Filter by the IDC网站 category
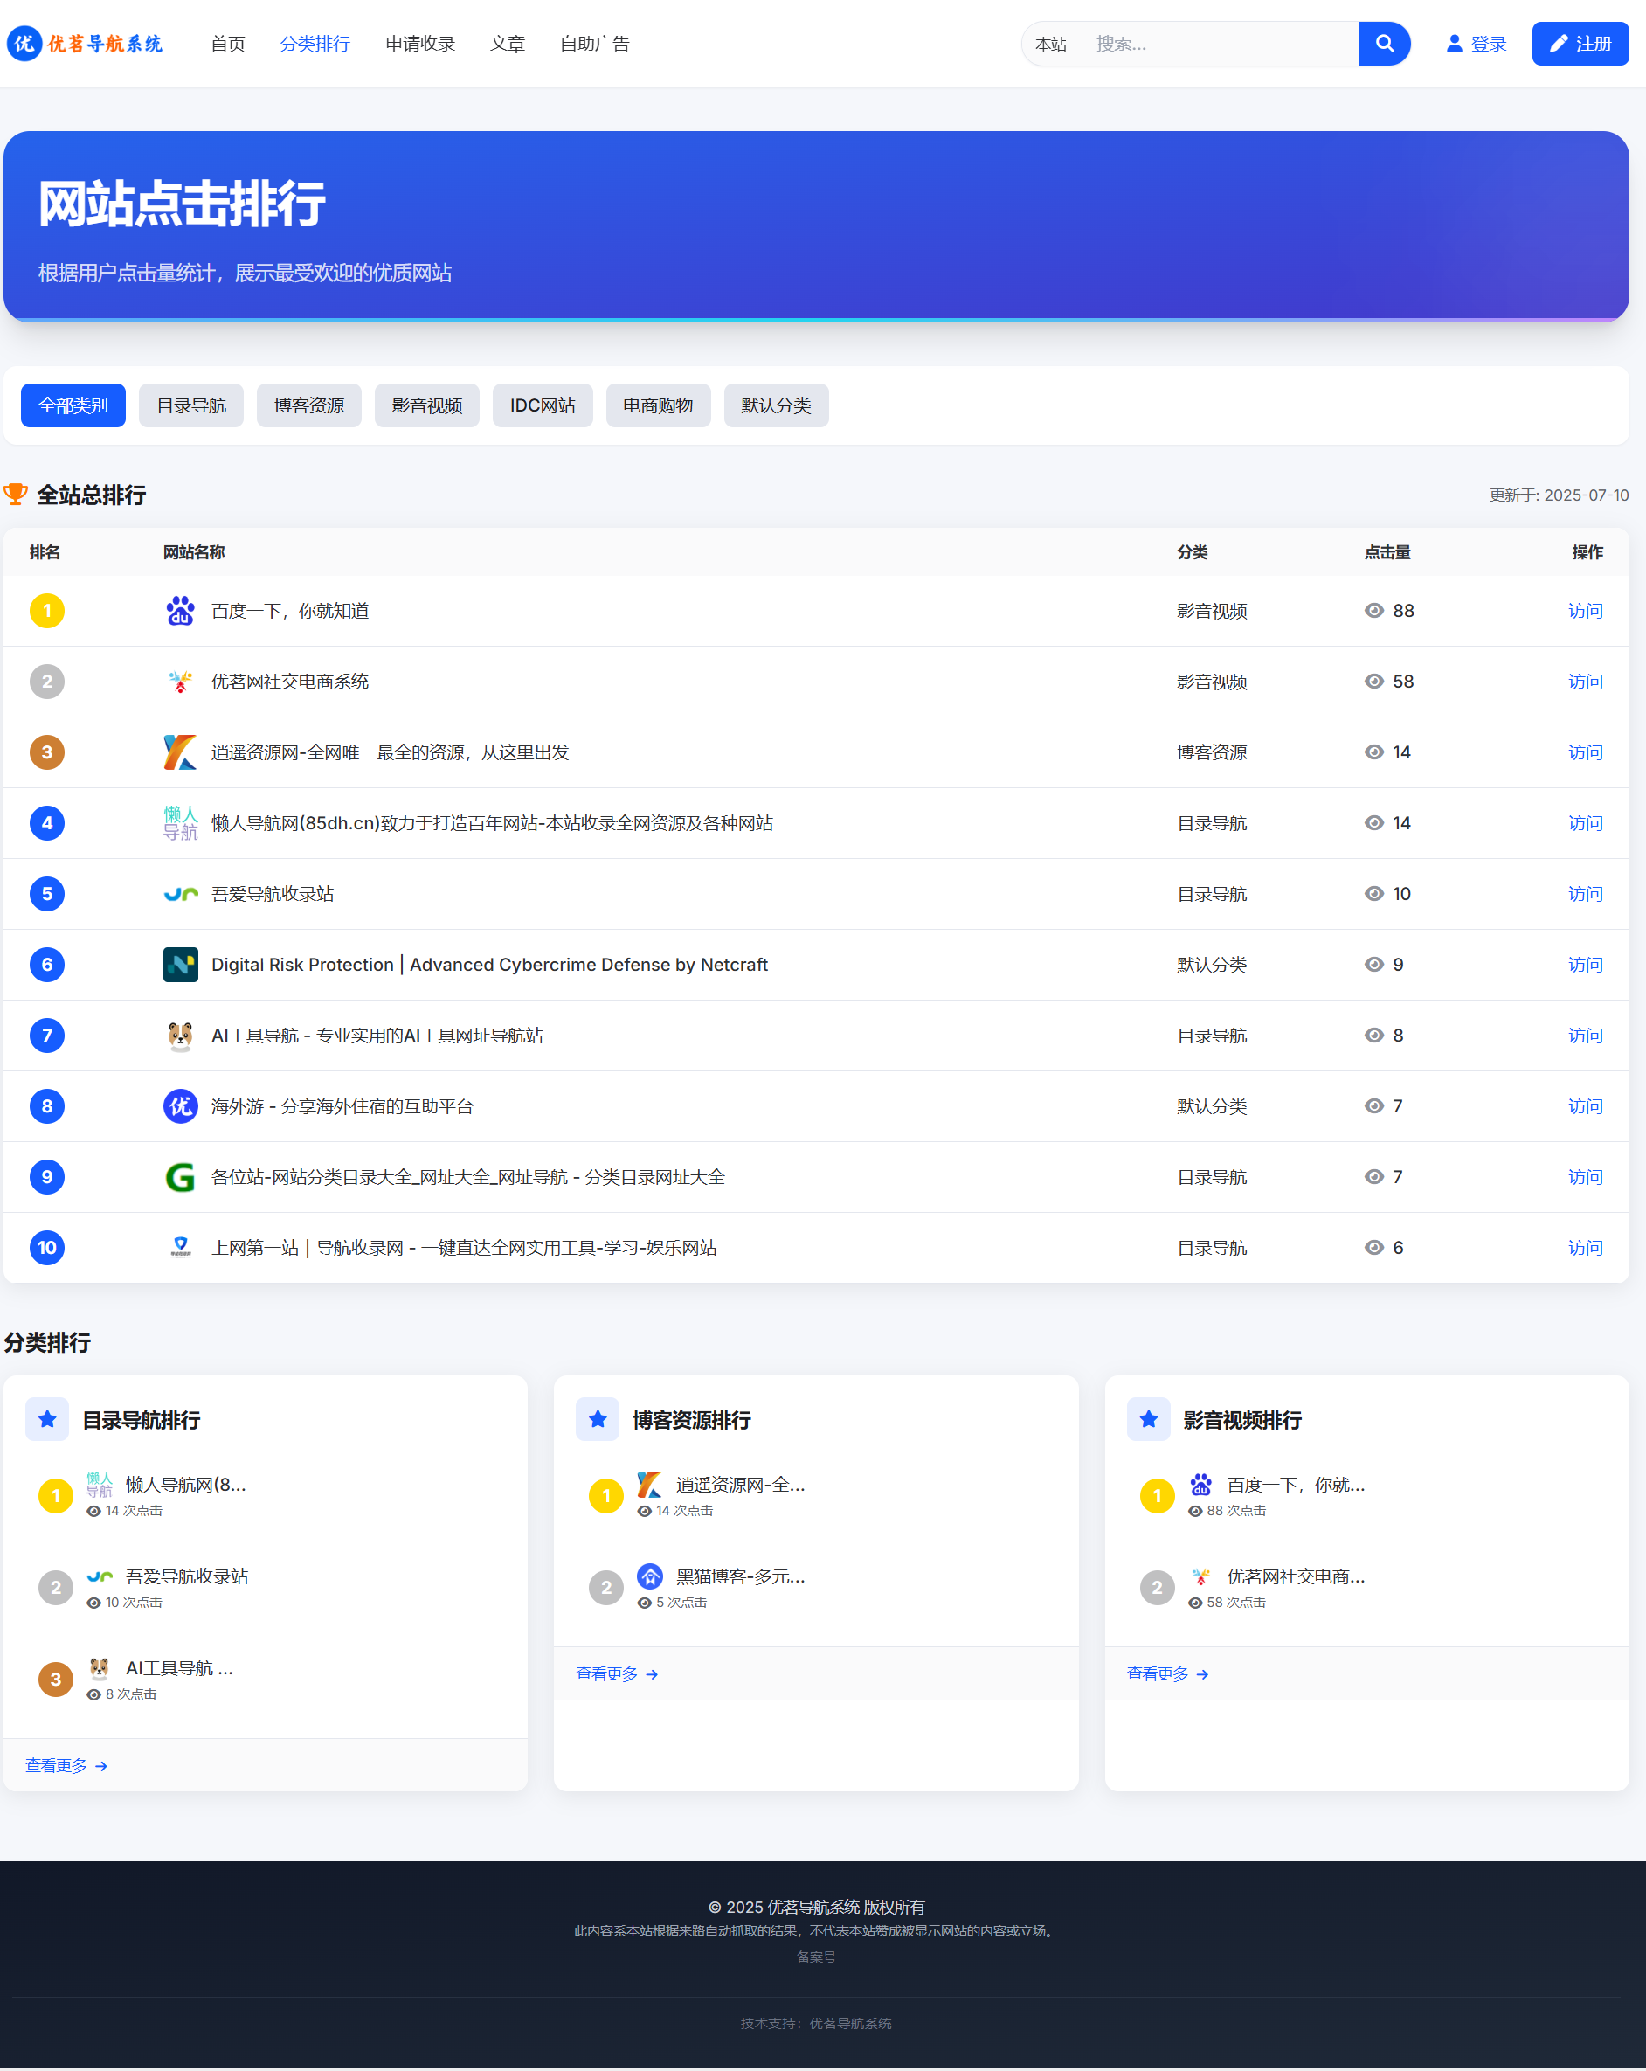1646x2071 pixels. tap(542, 405)
